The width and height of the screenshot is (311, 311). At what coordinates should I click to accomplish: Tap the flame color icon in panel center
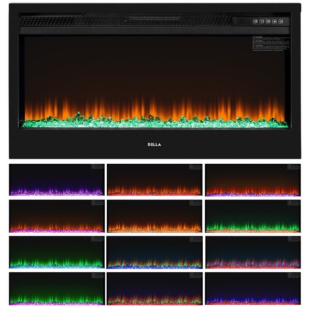click(x=268, y=21)
